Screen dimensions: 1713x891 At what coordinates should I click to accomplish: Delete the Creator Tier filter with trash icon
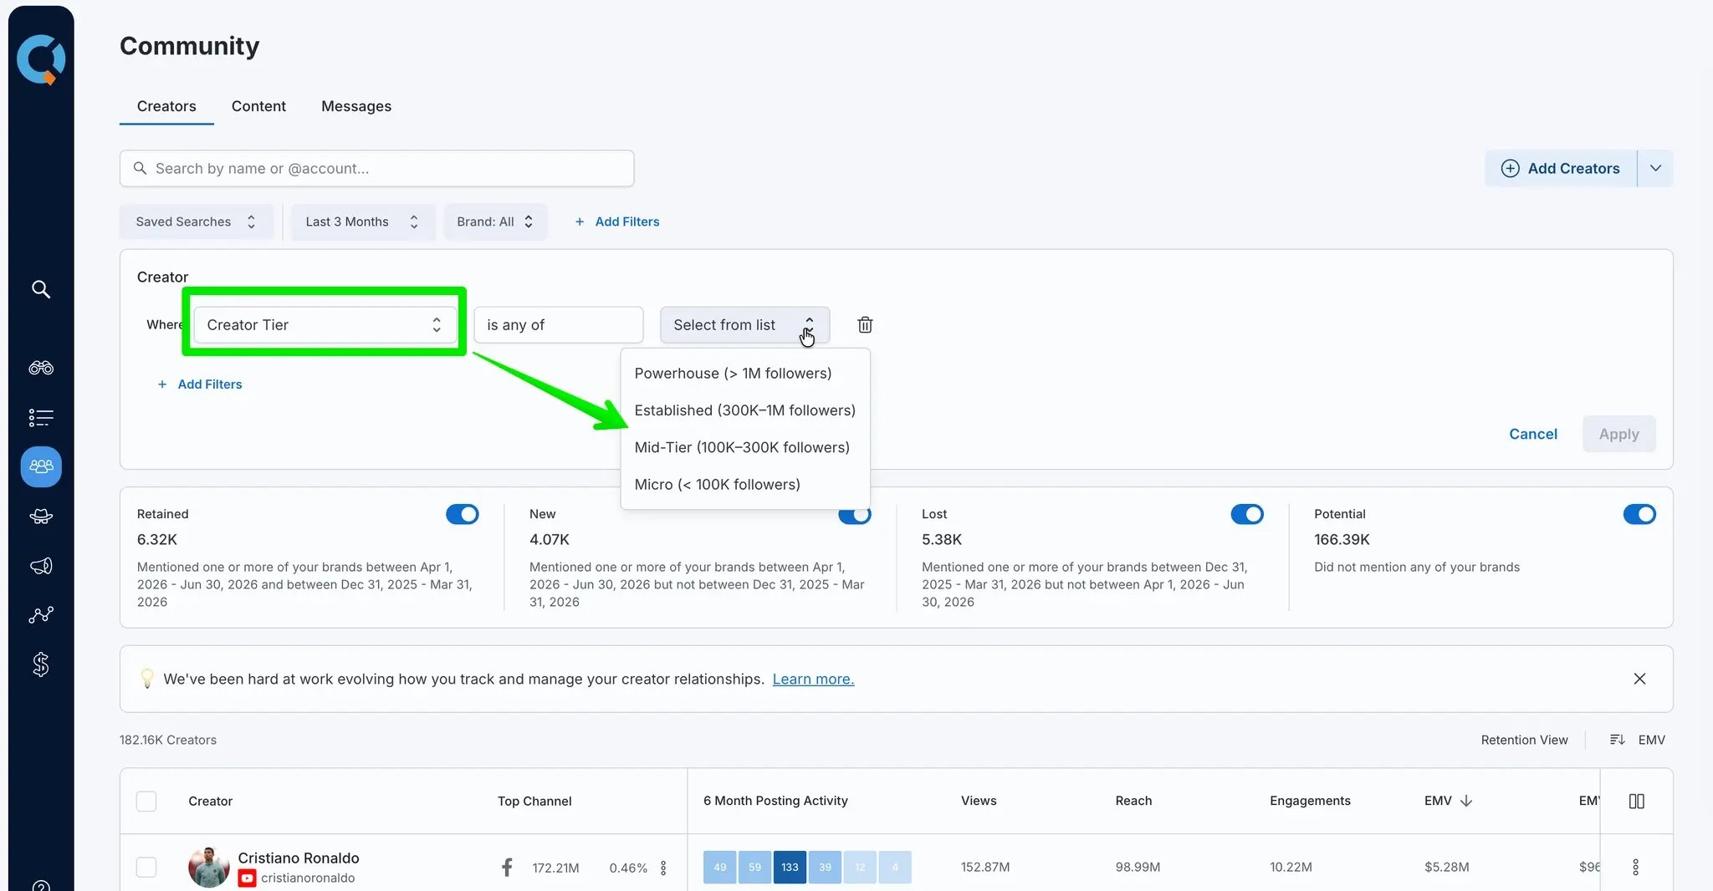coord(865,324)
